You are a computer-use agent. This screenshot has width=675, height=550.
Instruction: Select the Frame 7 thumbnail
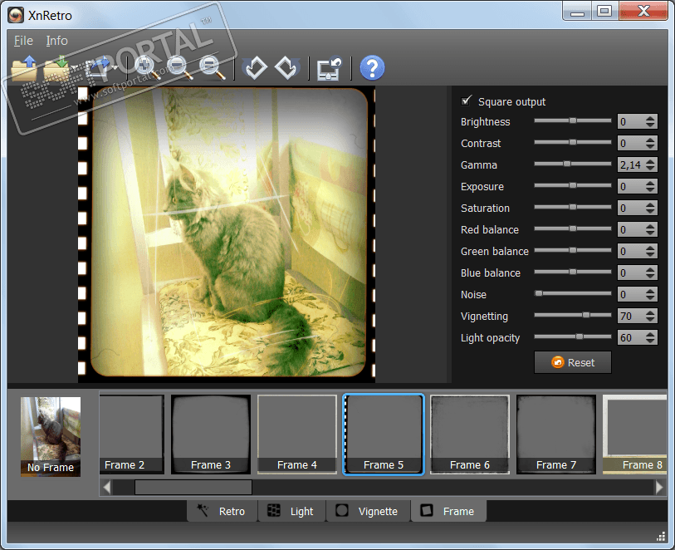point(556,435)
